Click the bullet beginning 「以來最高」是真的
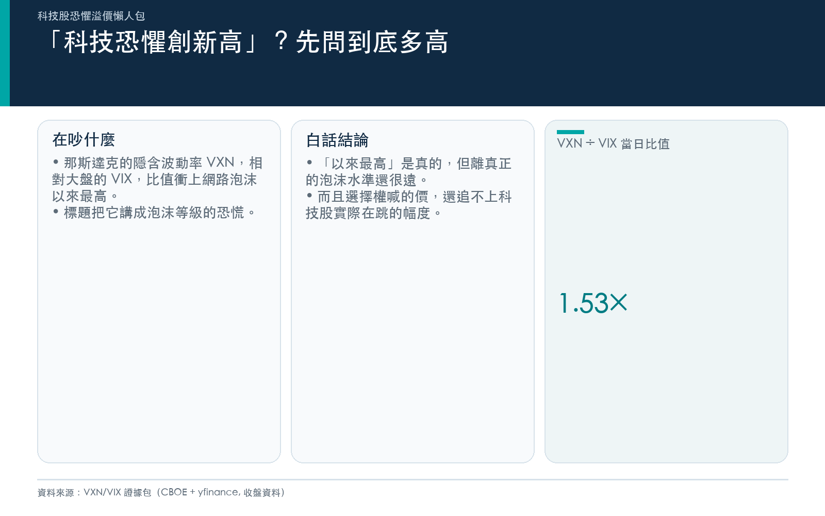The height and width of the screenshot is (516, 825). [408, 171]
